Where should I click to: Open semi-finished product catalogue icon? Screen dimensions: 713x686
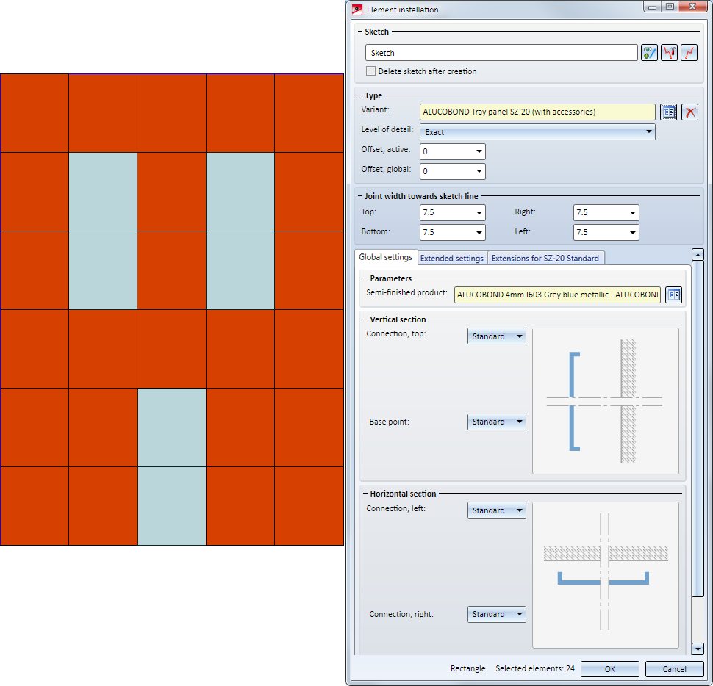pos(673,295)
